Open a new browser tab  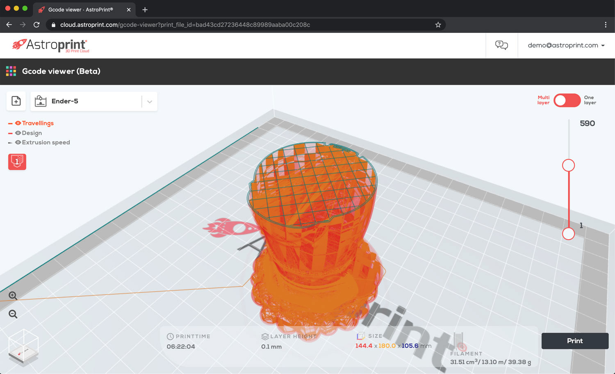point(145,9)
